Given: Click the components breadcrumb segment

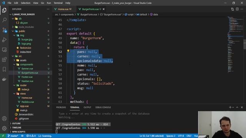Looking at the screenshot, I should (67, 15).
